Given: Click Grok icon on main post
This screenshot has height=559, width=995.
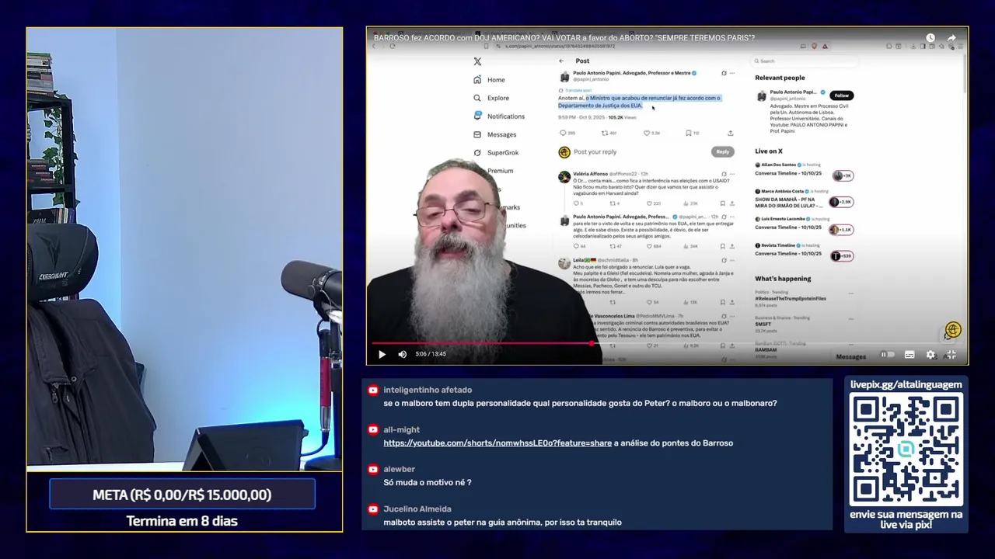Looking at the screenshot, I should click(x=724, y=73).
